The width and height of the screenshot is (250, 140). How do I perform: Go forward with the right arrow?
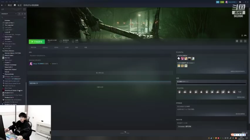[5, 5]
